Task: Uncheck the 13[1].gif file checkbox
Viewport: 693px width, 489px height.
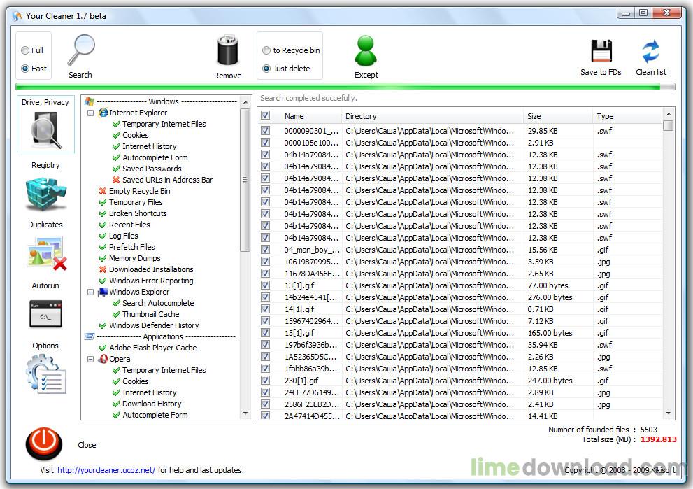Action: (266, 285)
